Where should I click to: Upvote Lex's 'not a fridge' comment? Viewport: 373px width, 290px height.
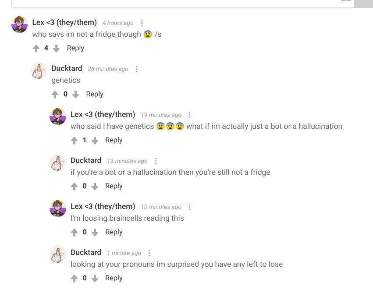36,48
